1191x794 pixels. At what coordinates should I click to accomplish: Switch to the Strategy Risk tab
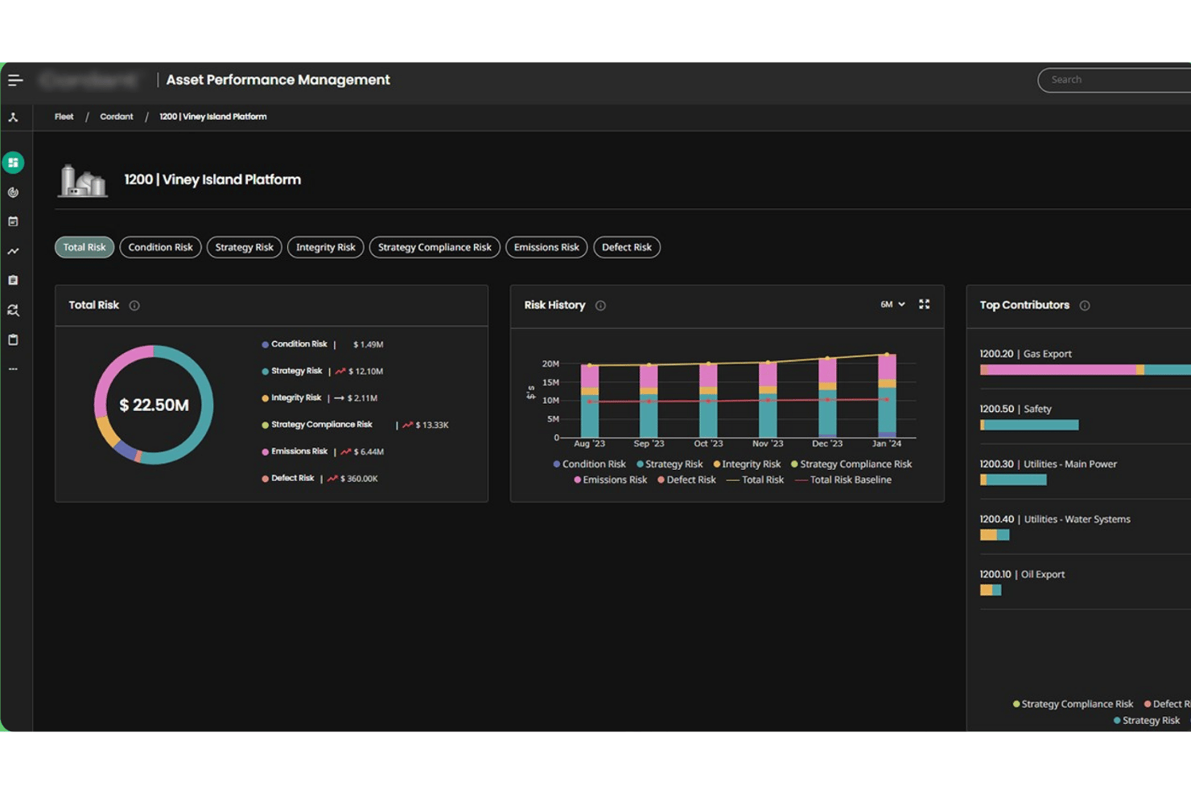(x=244, y=247)
